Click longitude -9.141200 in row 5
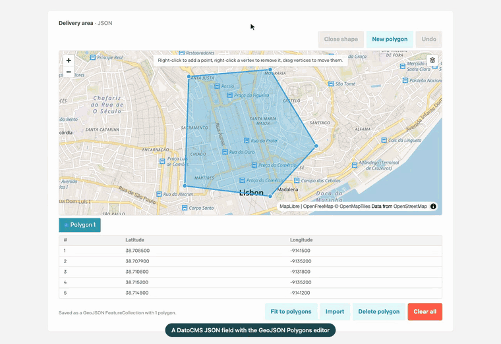501x344 pixels. click(300, 293)
